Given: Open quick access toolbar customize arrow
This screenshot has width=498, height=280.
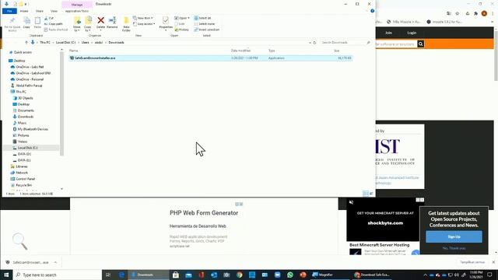Looking at the screenshot, I should coord(26,4).
